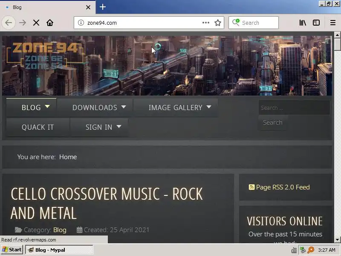Open page actions three-dot menu
Screen dimensions: 341x256
[205, 23]
